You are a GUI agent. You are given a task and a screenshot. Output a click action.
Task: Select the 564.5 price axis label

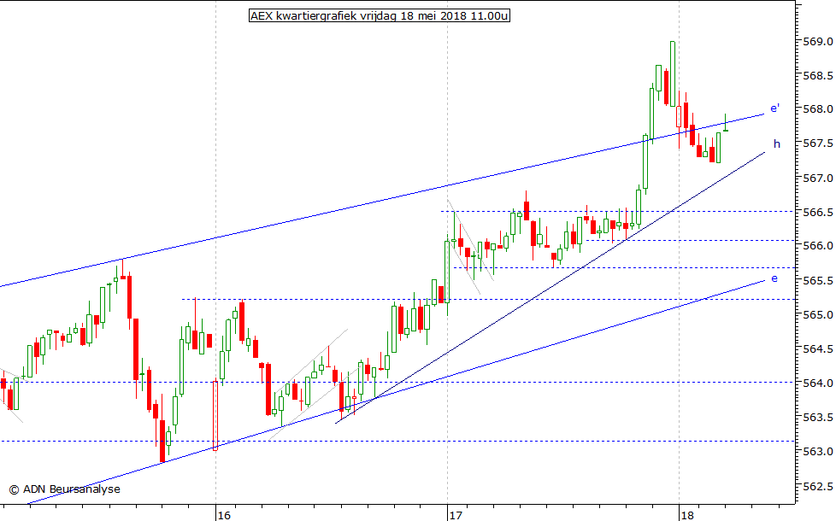(x=817, y=349)
